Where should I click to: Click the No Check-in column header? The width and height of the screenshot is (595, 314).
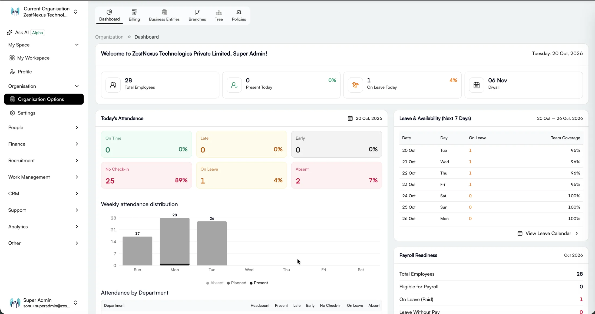tap(330, 306)
